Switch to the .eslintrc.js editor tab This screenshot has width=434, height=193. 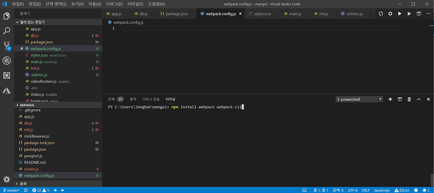pos(354,14)
